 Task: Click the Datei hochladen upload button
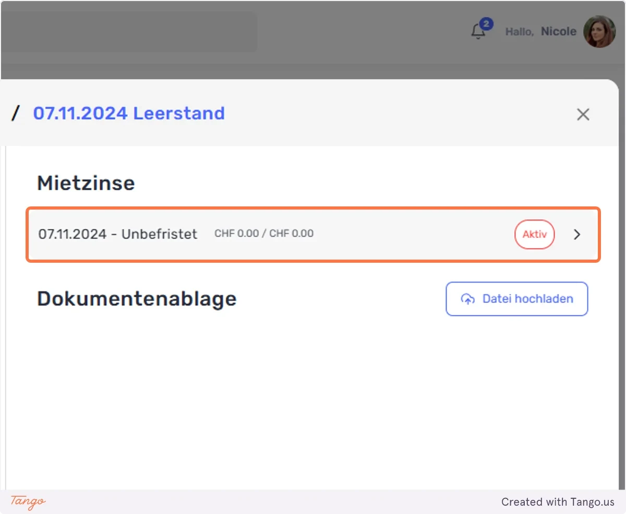point(517,299)
